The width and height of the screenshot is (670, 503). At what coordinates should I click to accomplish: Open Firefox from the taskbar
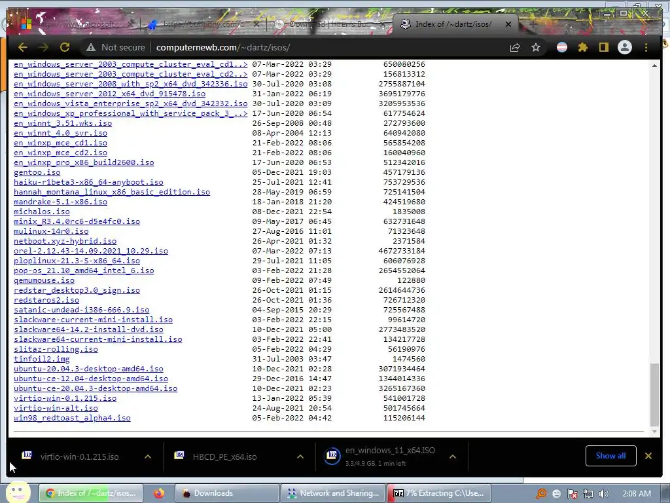pos(159,493)
